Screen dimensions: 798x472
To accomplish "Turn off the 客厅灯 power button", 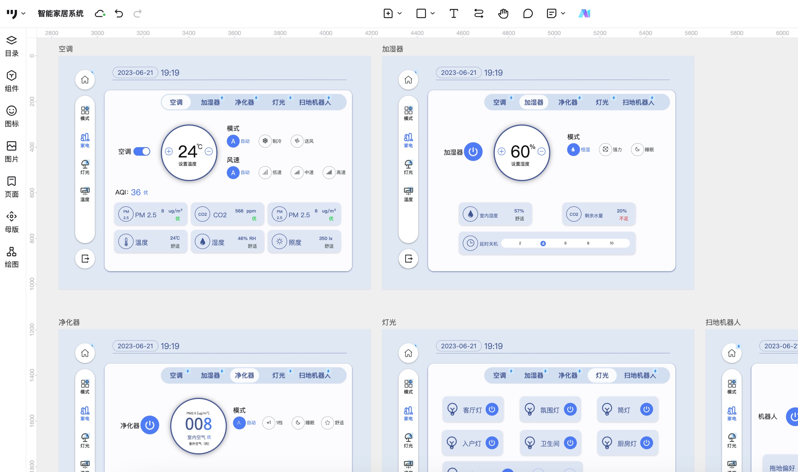I will point(492,409).
